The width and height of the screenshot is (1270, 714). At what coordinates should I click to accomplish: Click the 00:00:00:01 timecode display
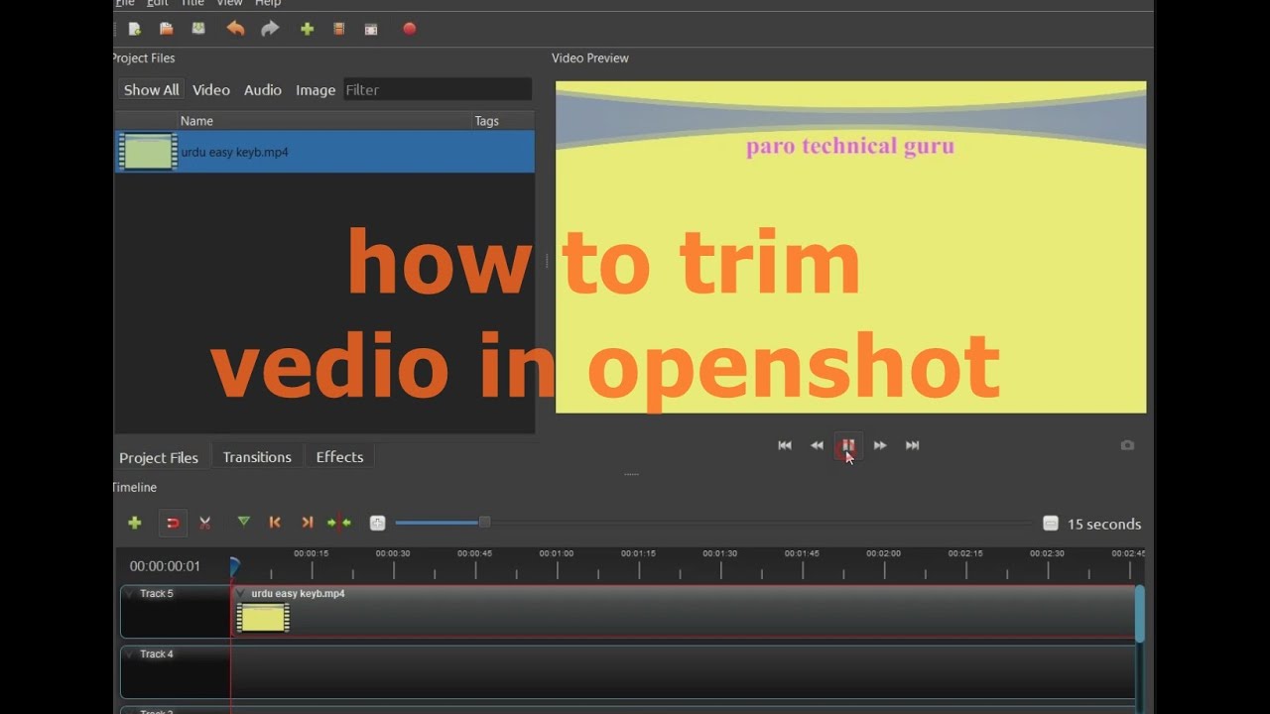tap(165, 566)
